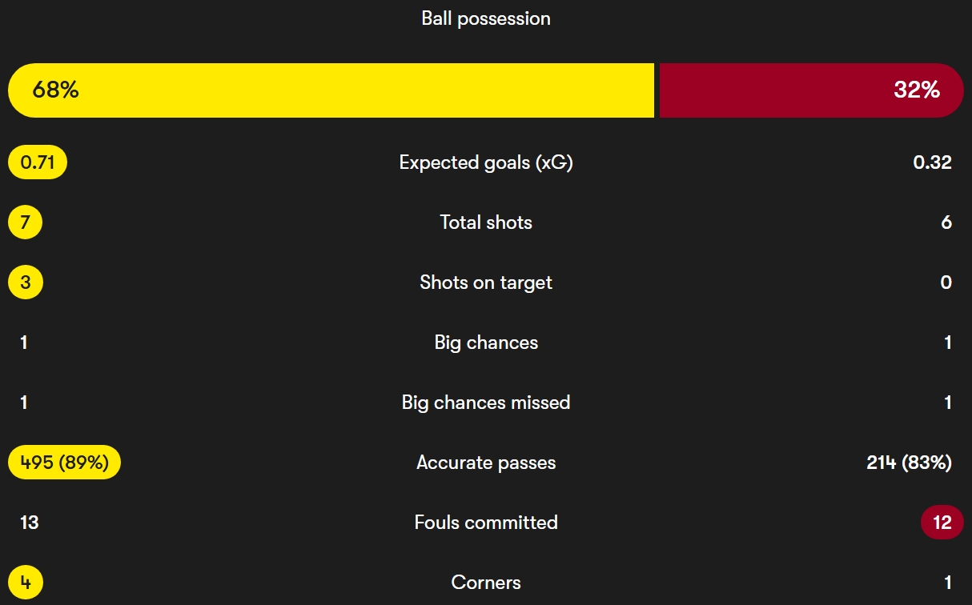Viewport: 972px width, 605px height.
Task: Click the yellow 495 (89%) passes badge
Action: pyautogui.click(x=64, y=463)
